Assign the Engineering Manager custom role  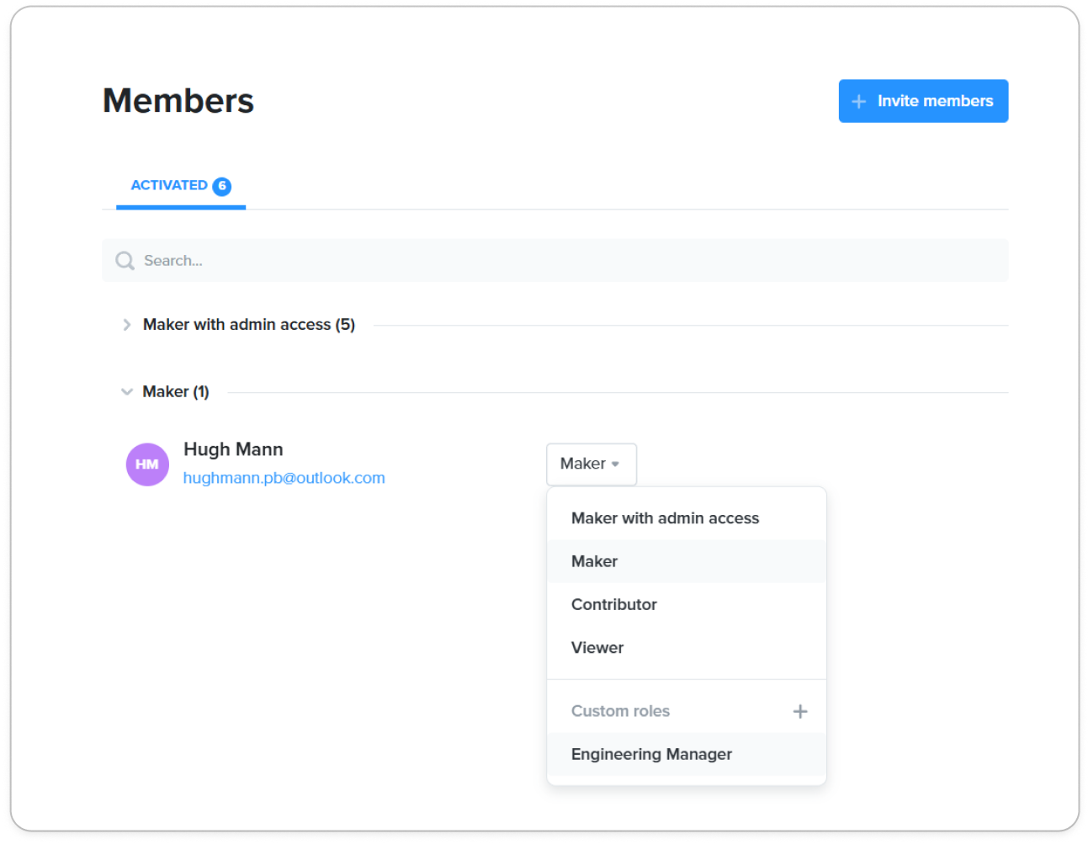651,754
